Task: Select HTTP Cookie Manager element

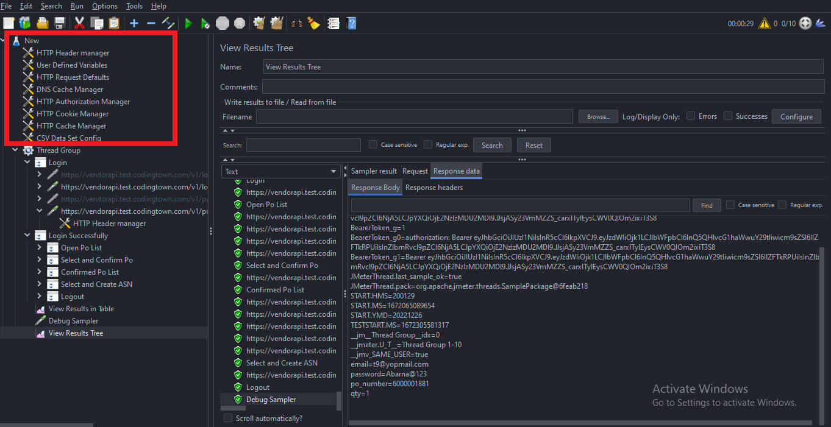Action: tap(73, 114)
